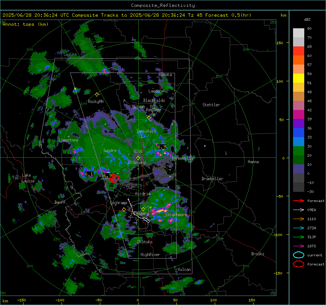This screenshot has width=326, height=305.
Task: Click the yellow diamond marker near RockyMH
Action: pos(97,95)
